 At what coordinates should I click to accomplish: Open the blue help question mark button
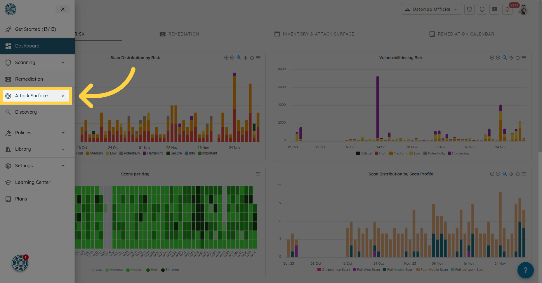coord(525,270)
